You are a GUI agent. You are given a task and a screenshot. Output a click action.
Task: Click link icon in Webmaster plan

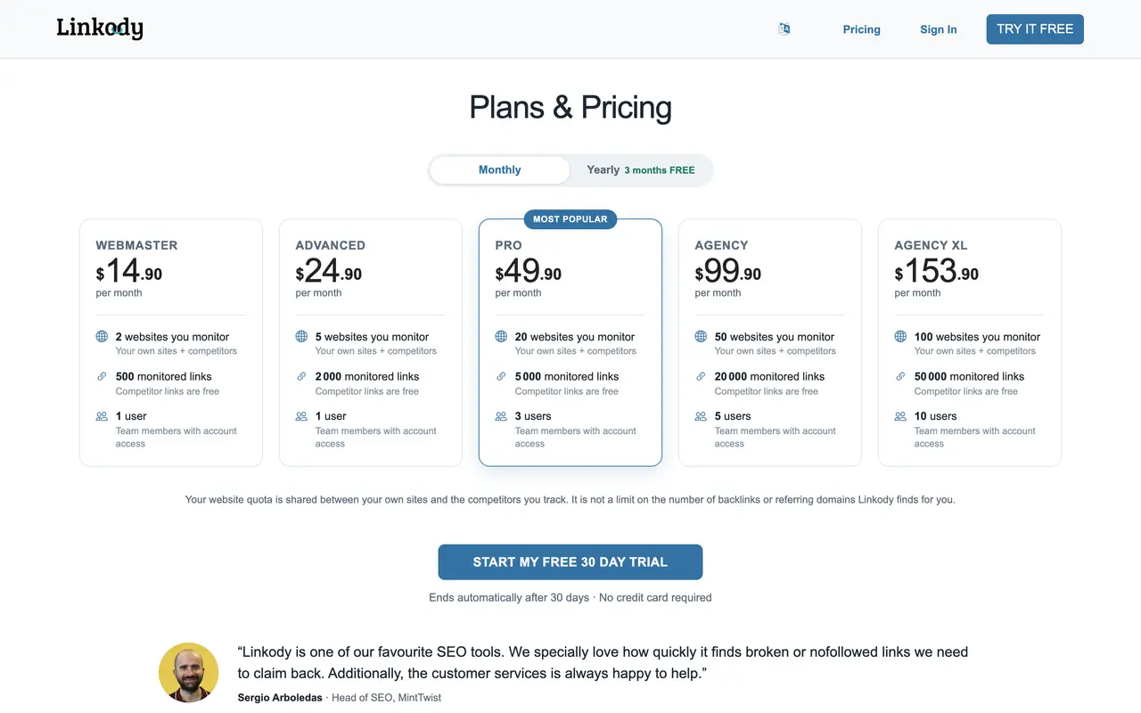[102, 376]
